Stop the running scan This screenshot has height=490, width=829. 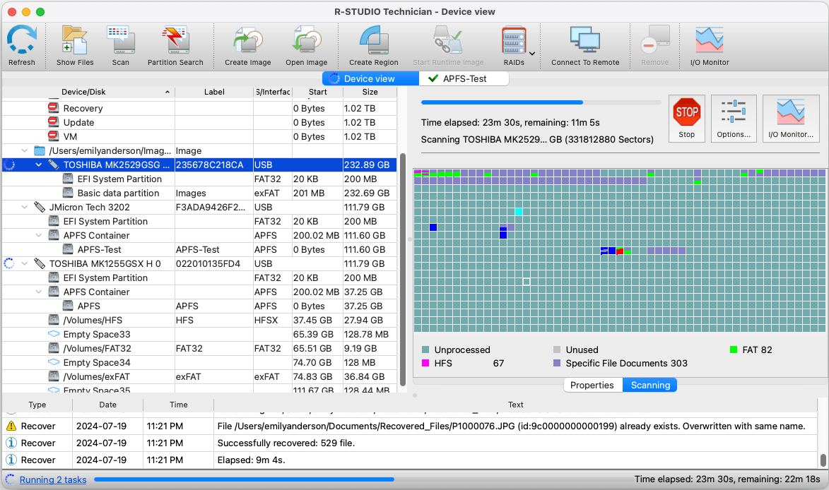[687, 119]
